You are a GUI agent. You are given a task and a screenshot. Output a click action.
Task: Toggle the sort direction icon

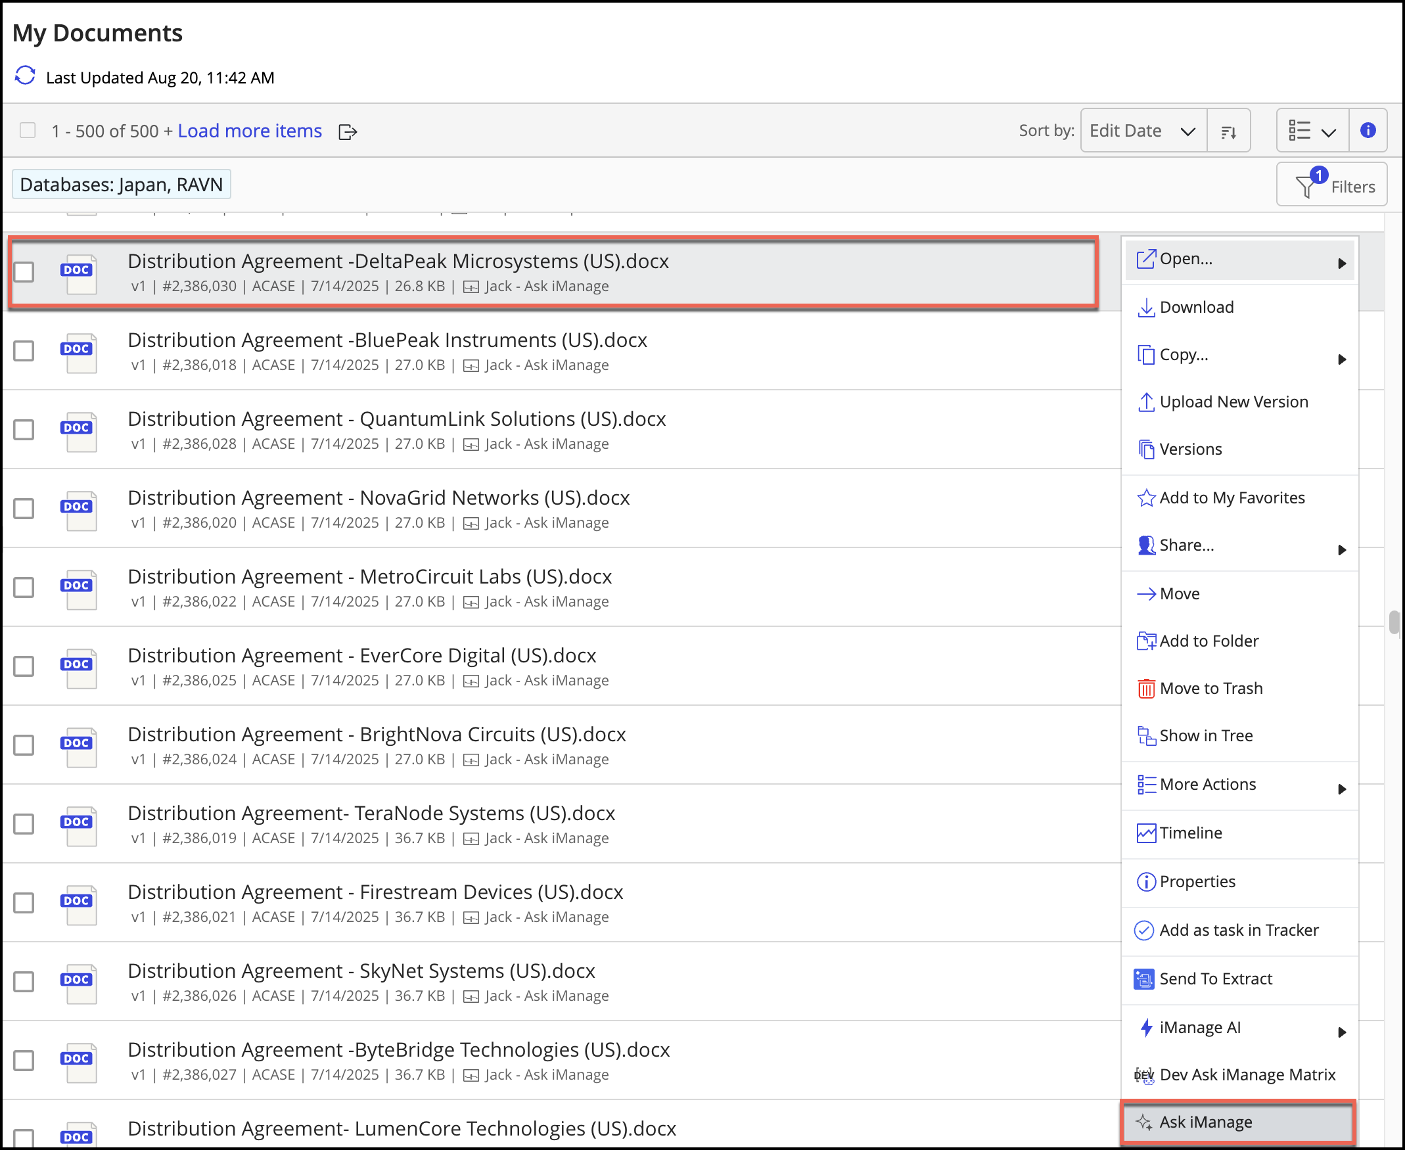1228,131
